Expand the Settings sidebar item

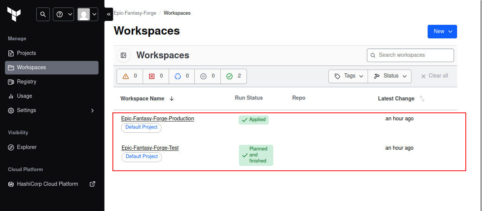click(52, 110)
